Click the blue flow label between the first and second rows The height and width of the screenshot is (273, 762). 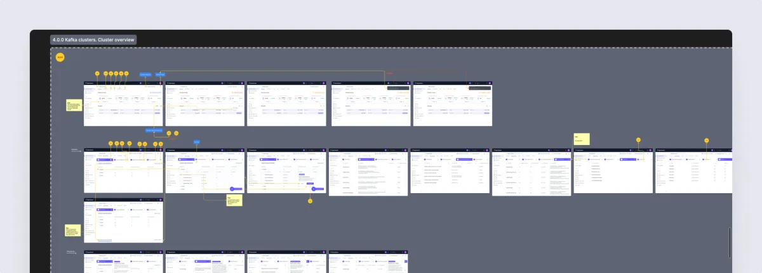pos(154,130)
